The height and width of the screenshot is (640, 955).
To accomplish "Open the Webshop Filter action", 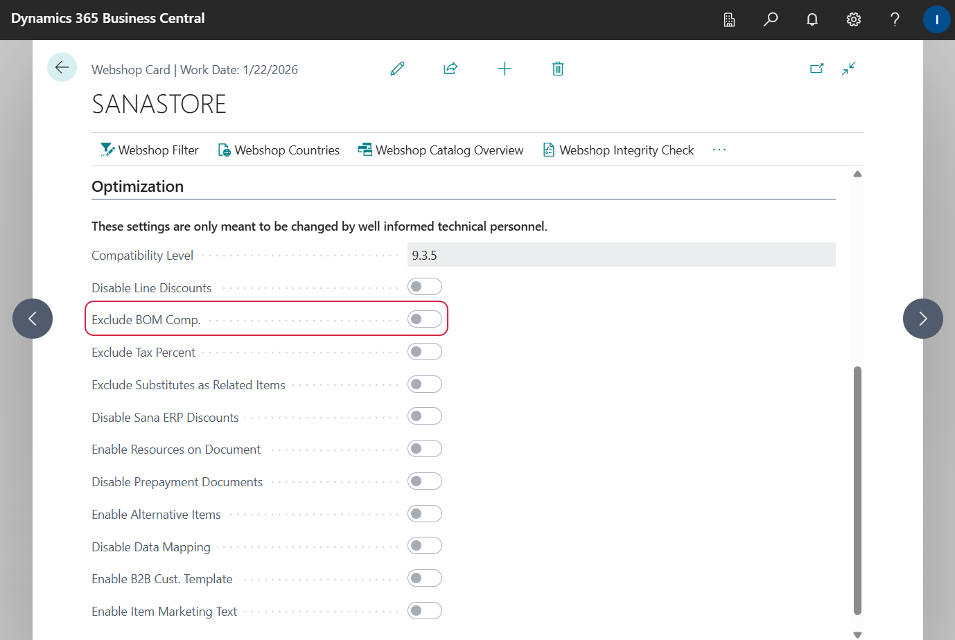I will click(150, 150).
